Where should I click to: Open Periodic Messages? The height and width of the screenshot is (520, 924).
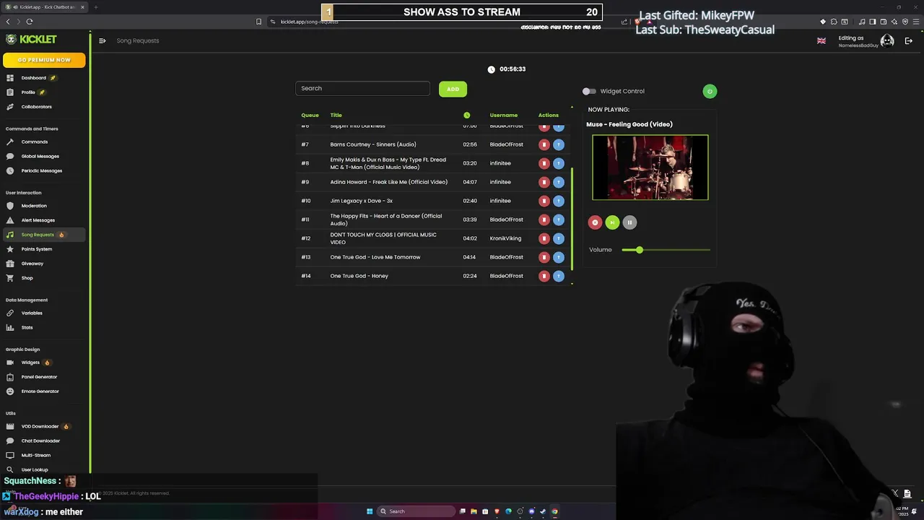[43, 170]
